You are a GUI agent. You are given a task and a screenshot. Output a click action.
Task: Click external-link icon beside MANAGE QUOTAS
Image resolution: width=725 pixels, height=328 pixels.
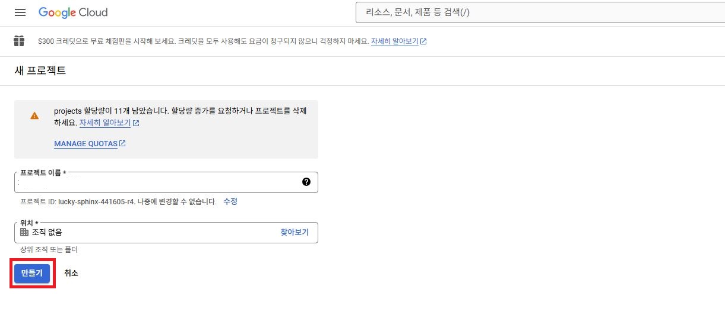point(122,143)
